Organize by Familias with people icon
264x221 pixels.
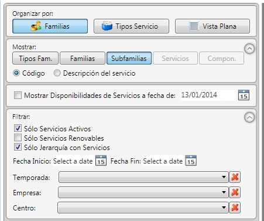50,26
